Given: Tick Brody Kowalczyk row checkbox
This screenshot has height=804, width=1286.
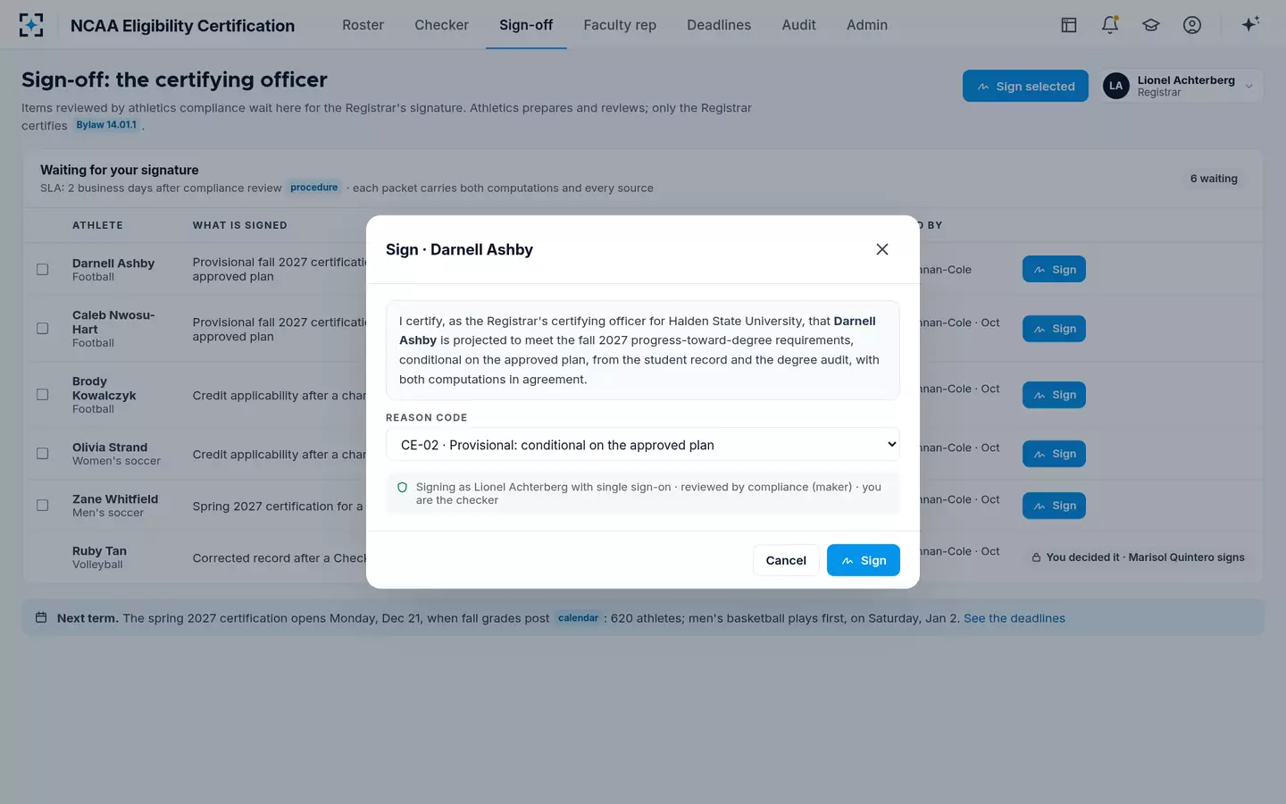Looking at the screenshot, I should click(x=42, y=394).
